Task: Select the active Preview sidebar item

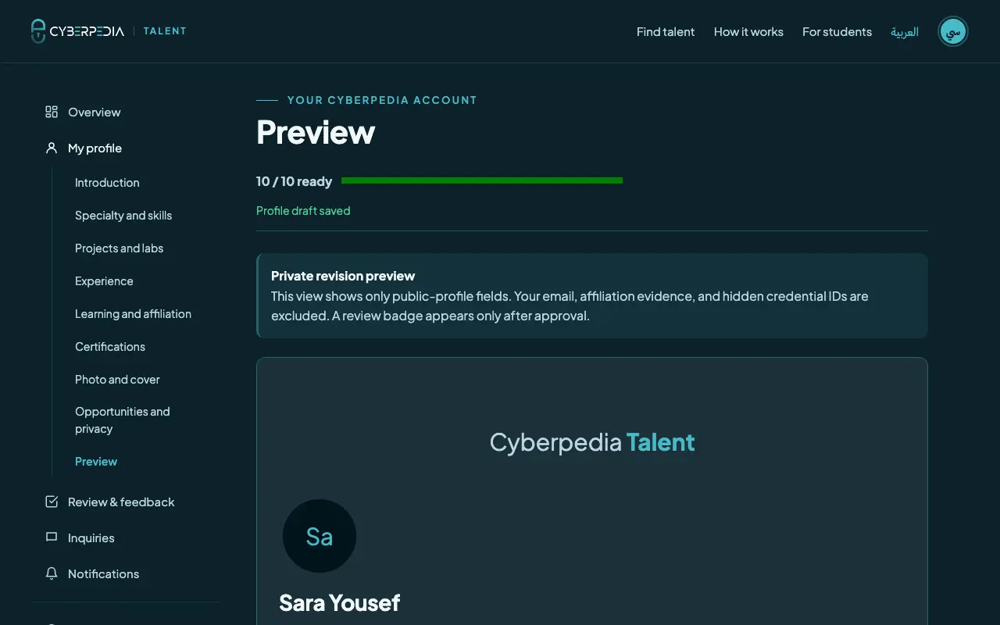Action: point(96,462)
